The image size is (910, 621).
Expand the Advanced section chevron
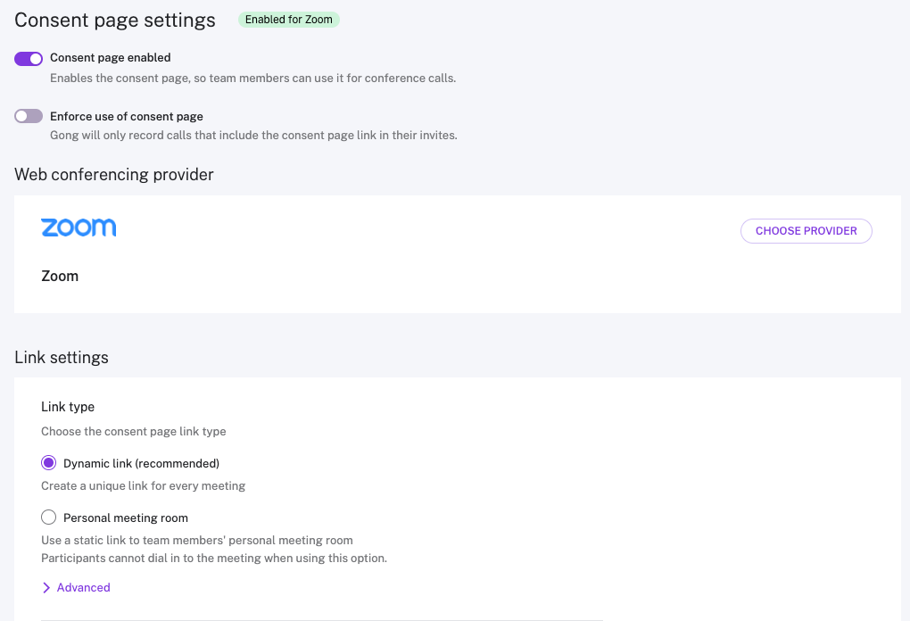coord(46,588)
